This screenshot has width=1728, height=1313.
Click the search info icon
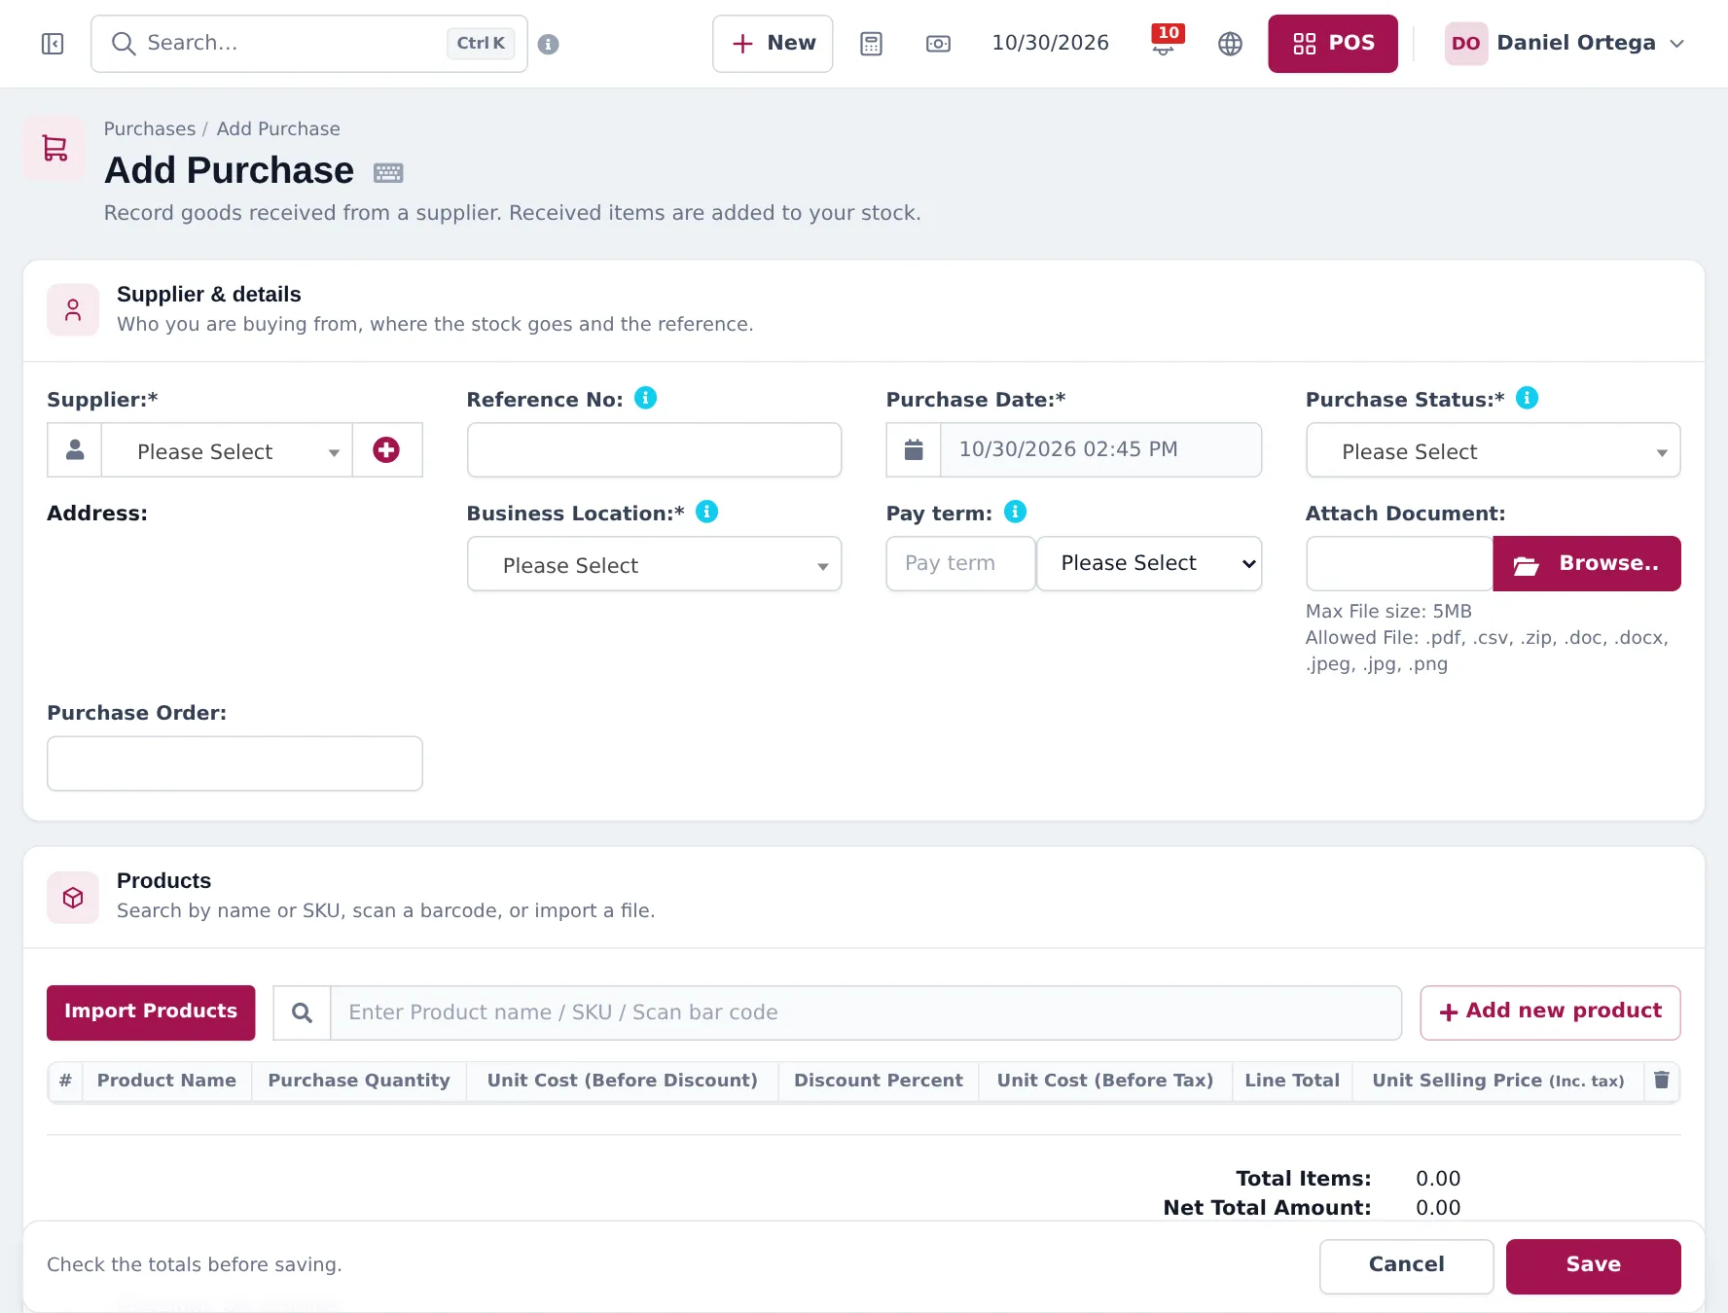click(x=549, y=44)
